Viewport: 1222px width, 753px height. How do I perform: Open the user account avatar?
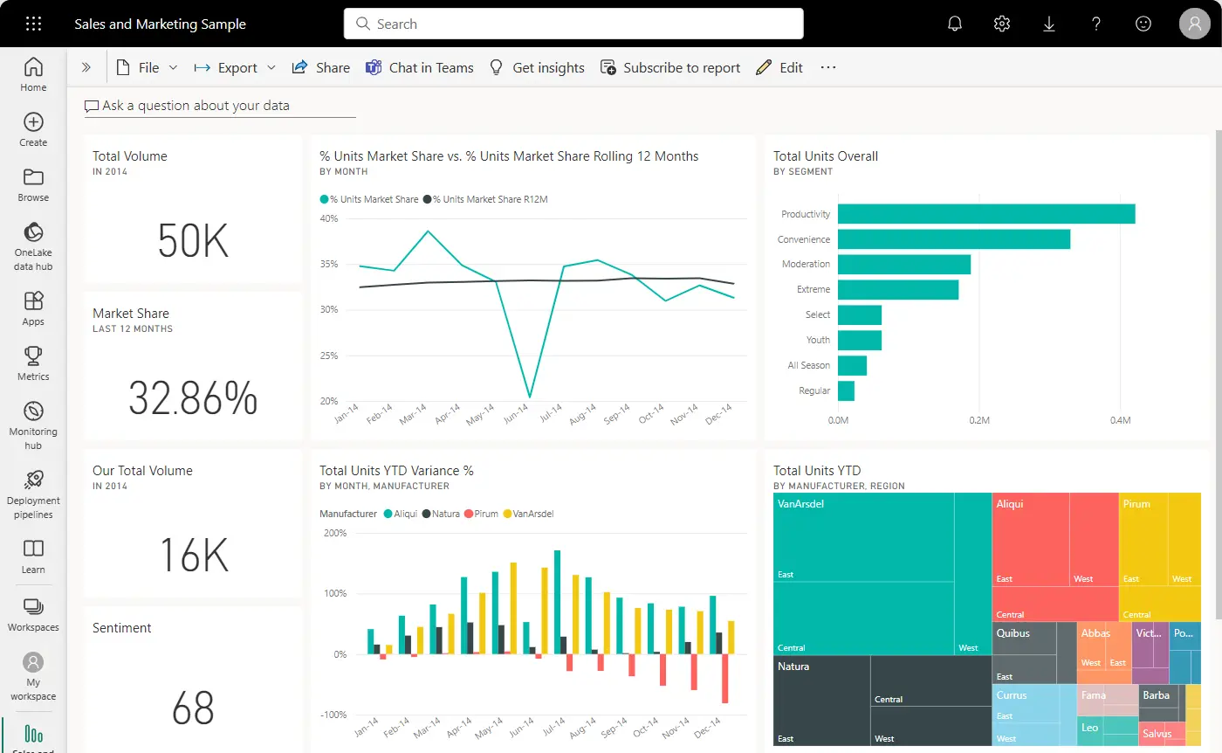click(x=1195, y=24)
